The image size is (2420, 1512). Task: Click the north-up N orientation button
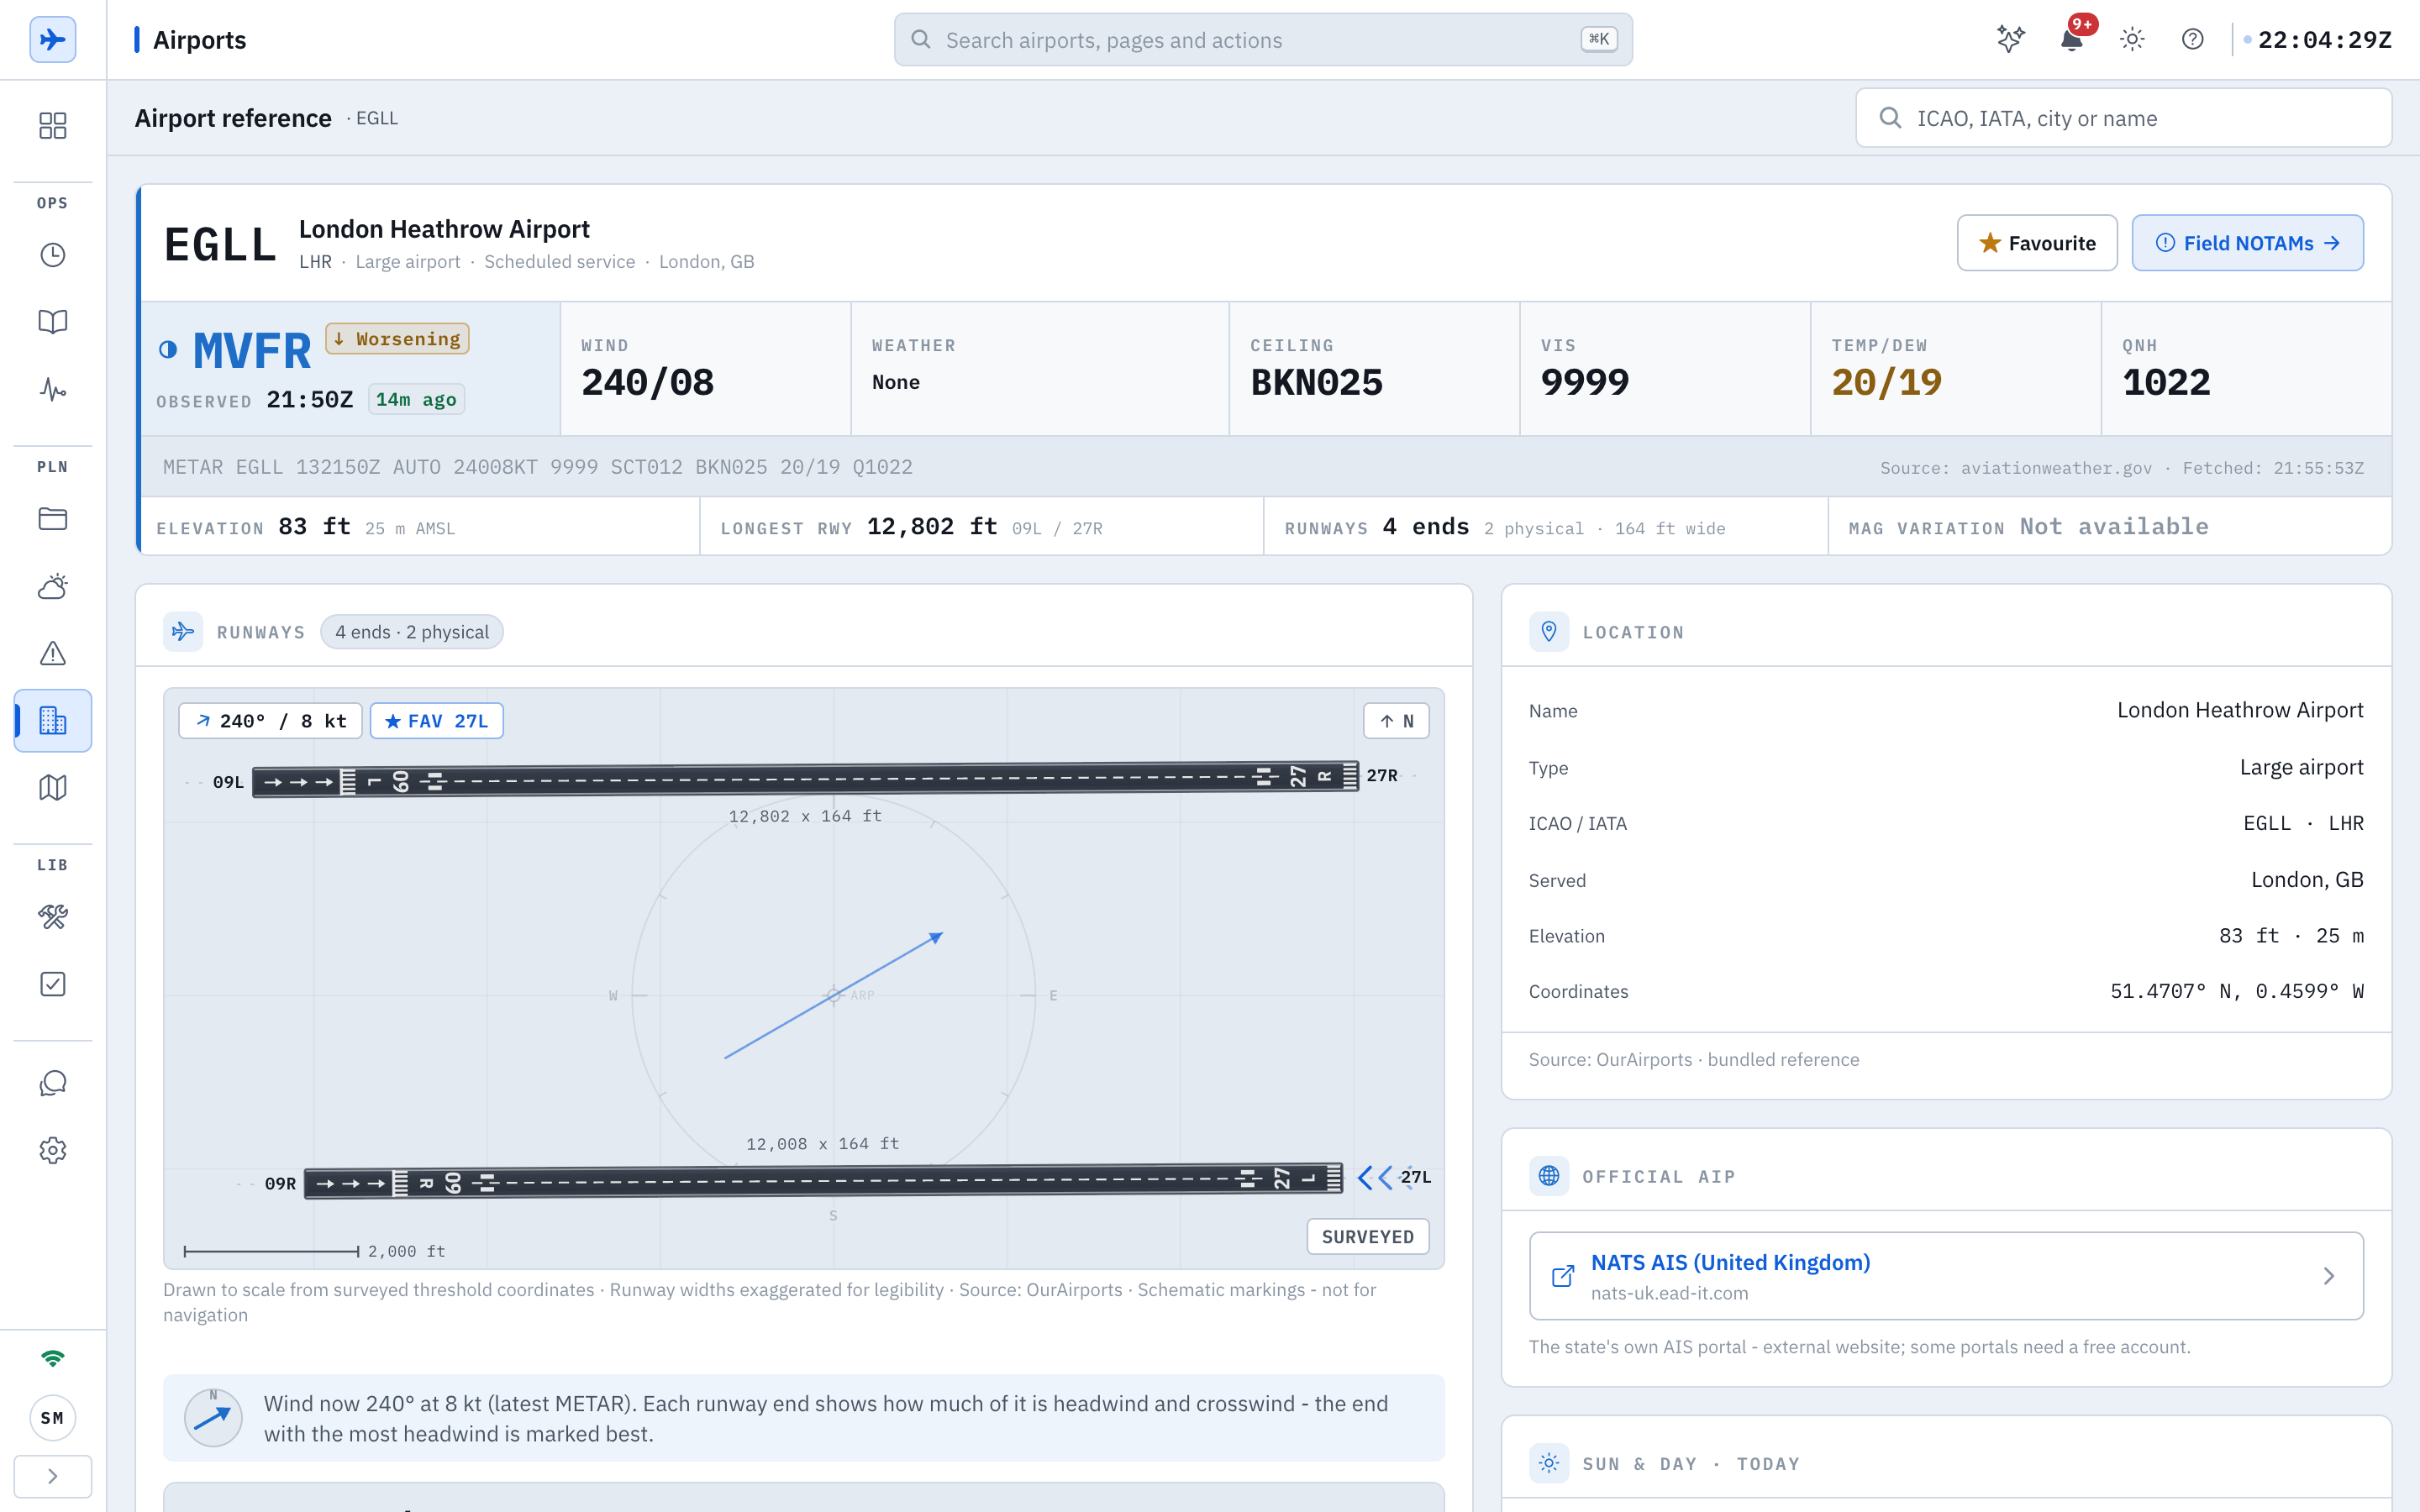[x=1396, y=721]
